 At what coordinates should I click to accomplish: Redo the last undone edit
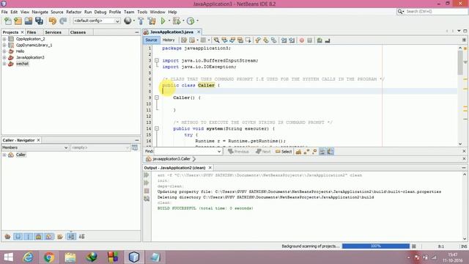coord(63,21)
